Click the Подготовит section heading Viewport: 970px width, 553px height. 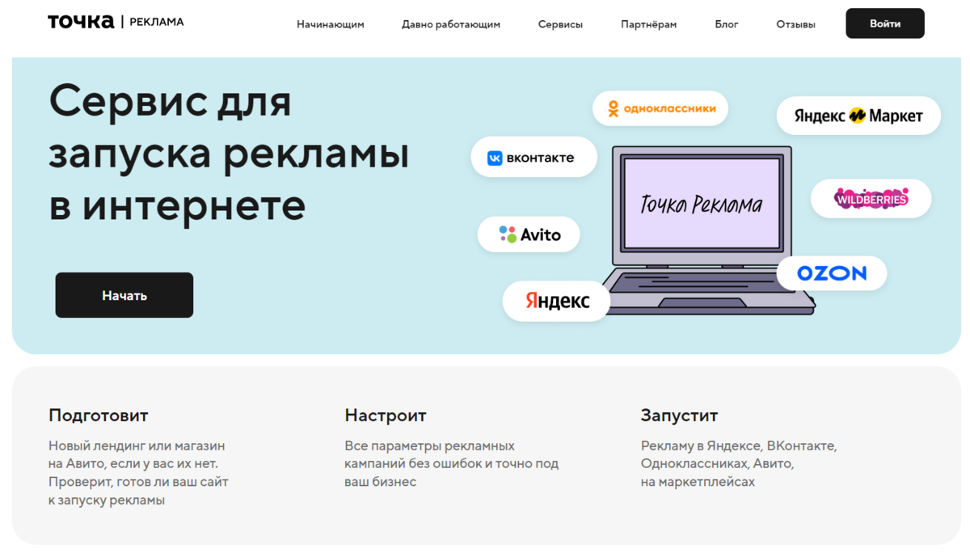(97, 415)
